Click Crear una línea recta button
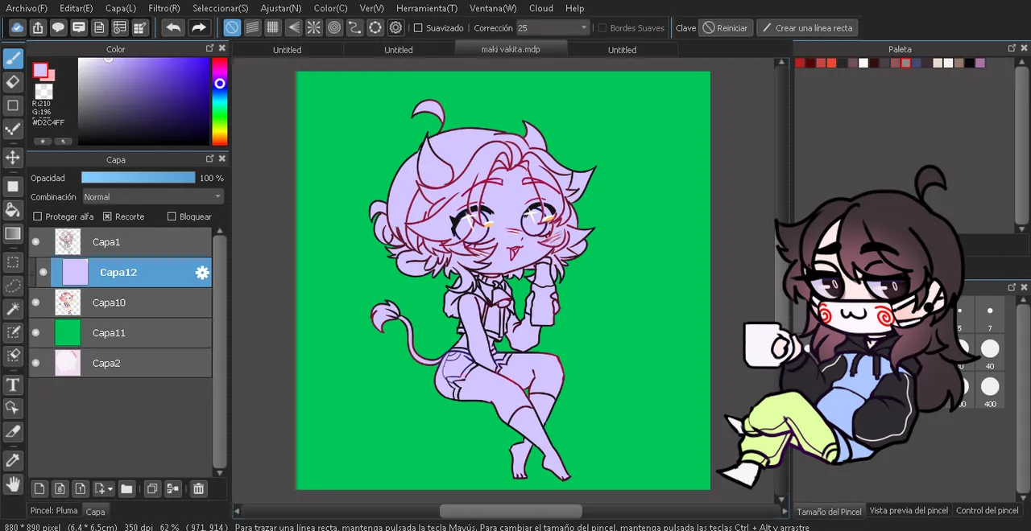1031x531 pixels. point(806,28)
